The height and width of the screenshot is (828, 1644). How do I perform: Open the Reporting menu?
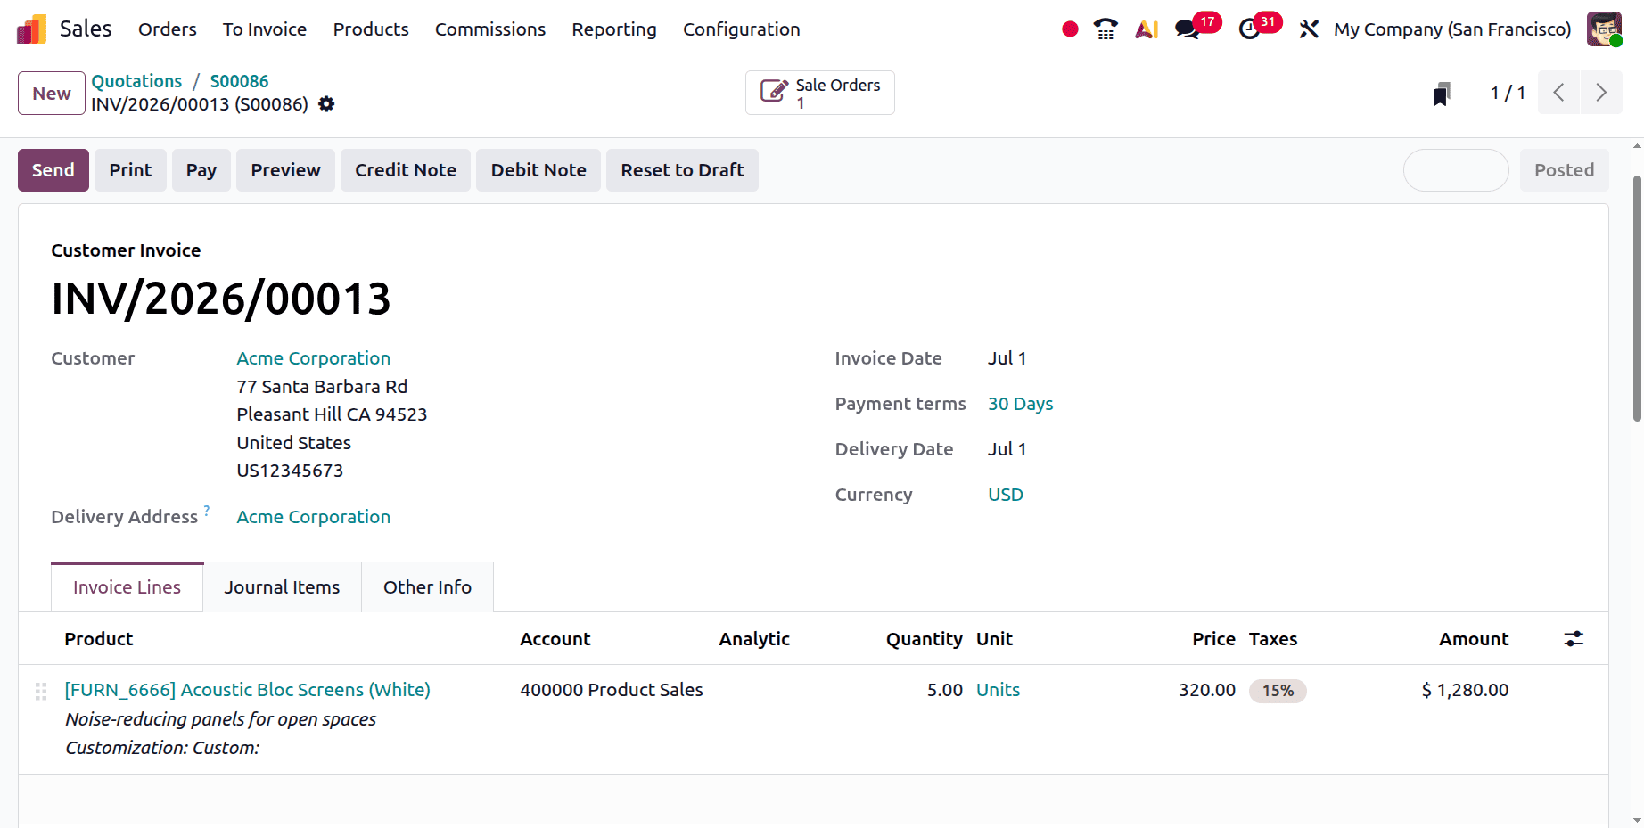point(614,29)
